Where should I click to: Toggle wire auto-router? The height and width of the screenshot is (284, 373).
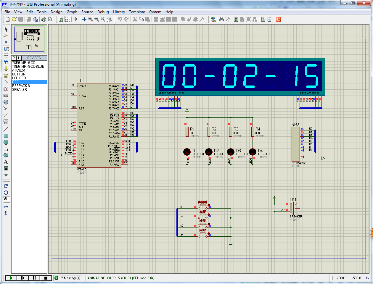pos(213,19)
